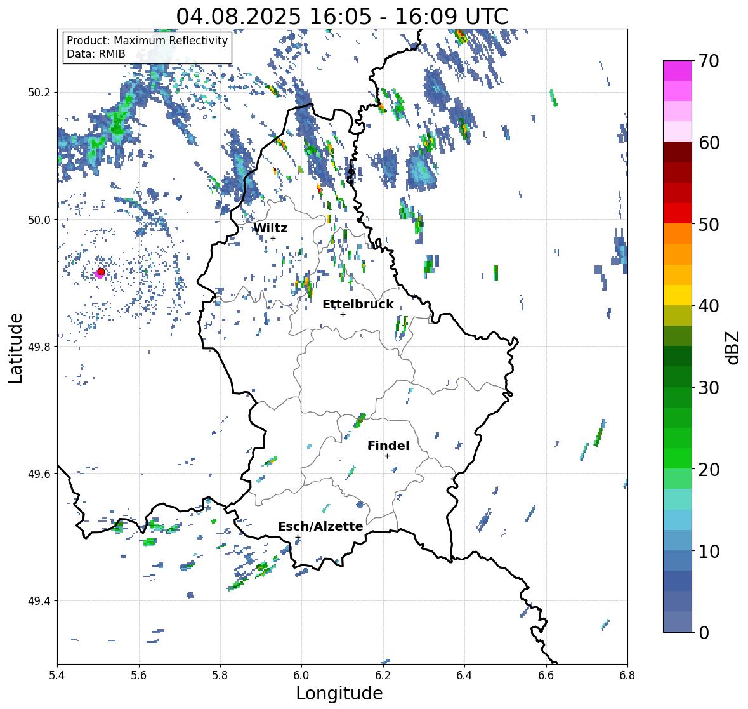
Task: Click the Product: Maximum Reflectivity text
Action: (x=147, y=41)
